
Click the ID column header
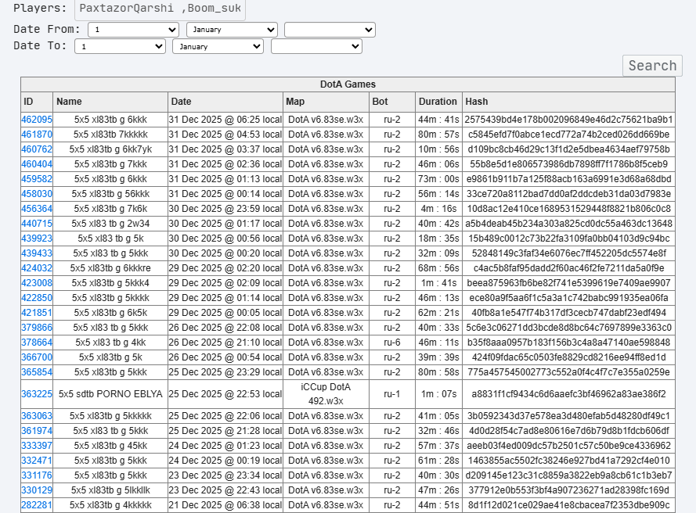pos(37,102)
